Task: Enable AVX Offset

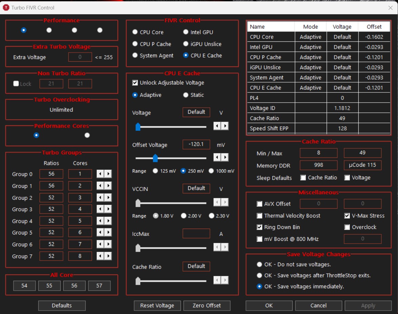Action: [260, 204]
